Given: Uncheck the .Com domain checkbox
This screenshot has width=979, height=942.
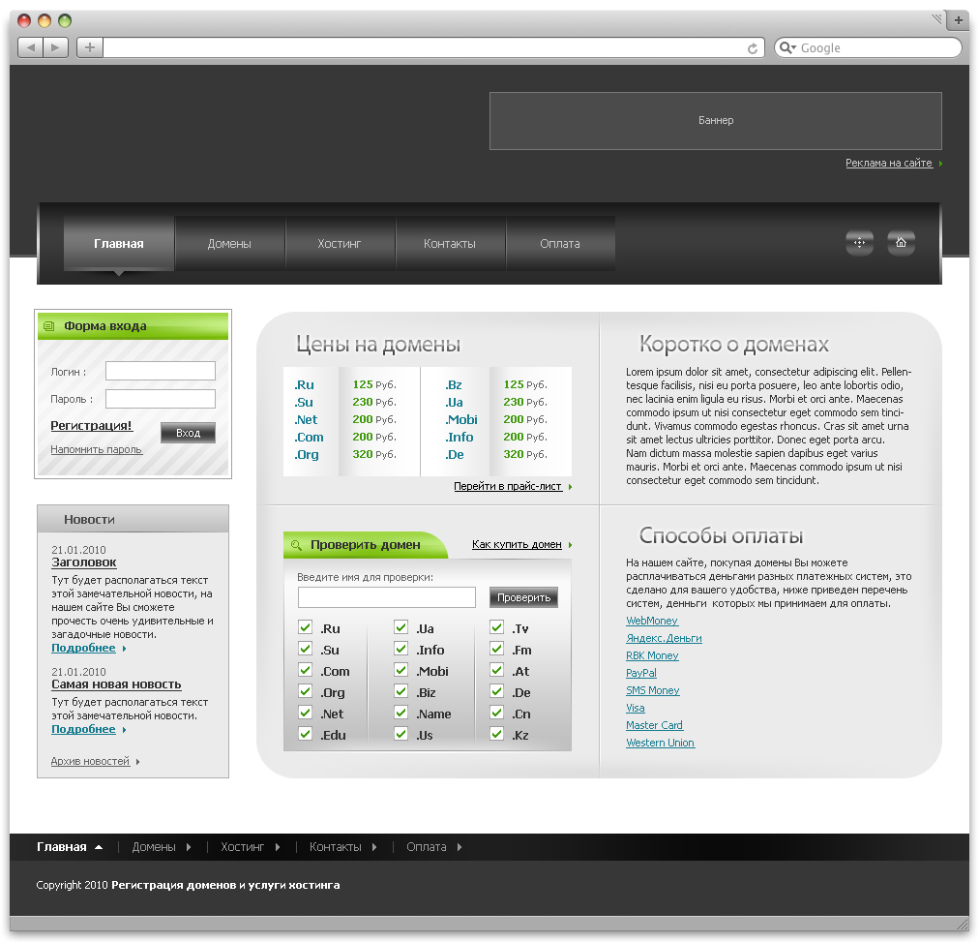Looking at the screenshot, I should [x=306, y=670].
